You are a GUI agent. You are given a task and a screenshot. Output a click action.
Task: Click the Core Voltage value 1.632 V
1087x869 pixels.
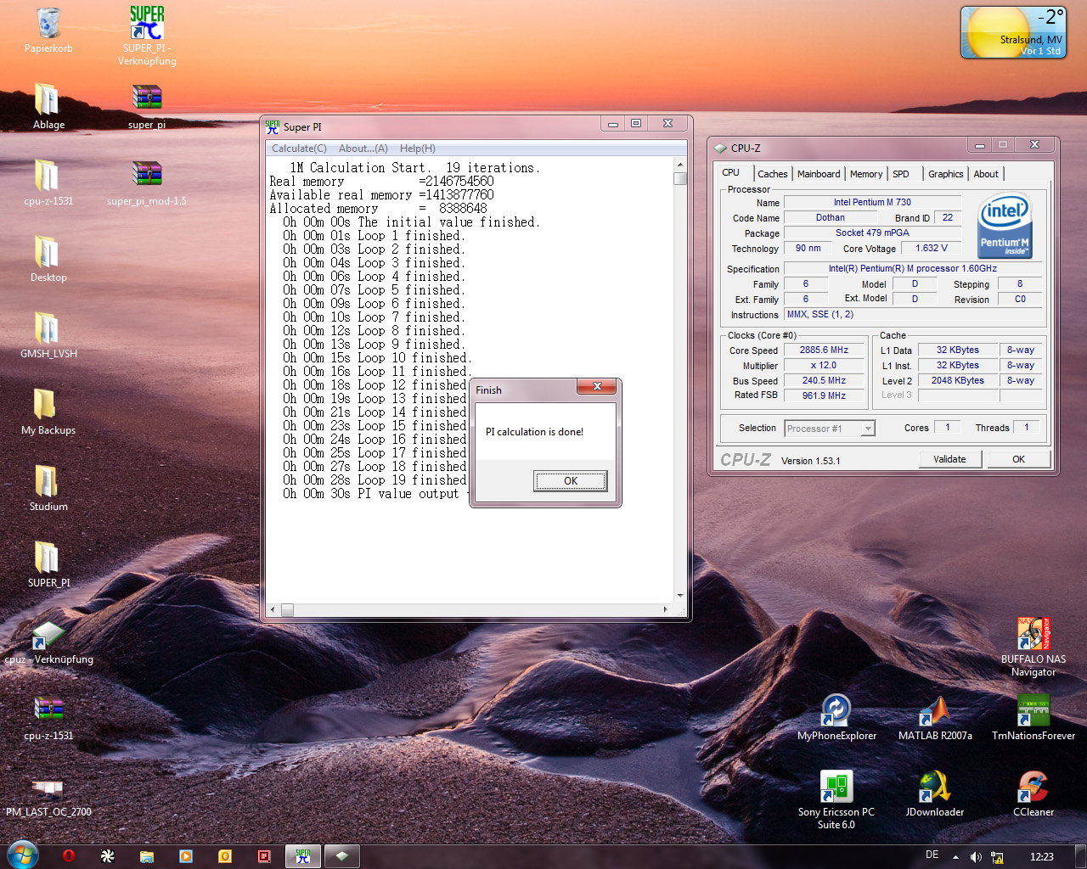[x=931, y=248]
